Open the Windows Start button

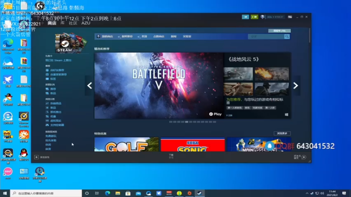point(5,193)
